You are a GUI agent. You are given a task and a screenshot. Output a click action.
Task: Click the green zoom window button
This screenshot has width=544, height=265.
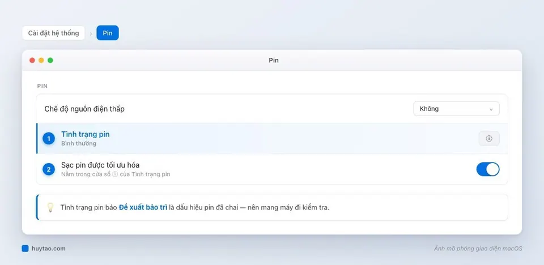click(x=50, y=61)
